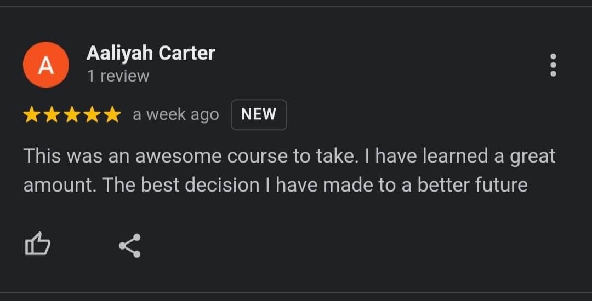Click the word "course" in the review

coord(257,157)
